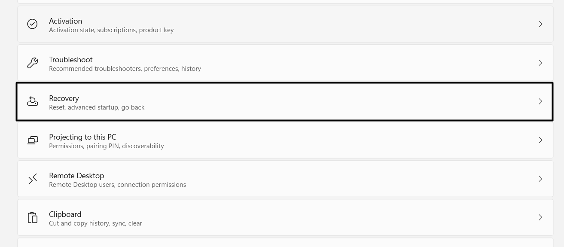Click the Remote Desktop arrows icon
Image resolution: width=564 pixels, height=247 pixels.
pyautogui.click(x=32, y=179)
